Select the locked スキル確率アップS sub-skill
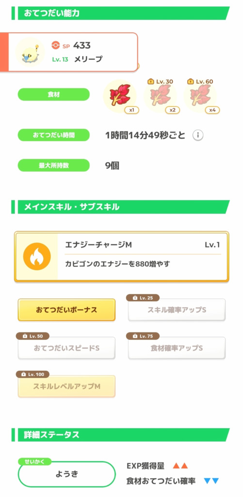Screen dimensions: 243x497 pos(177,310)
